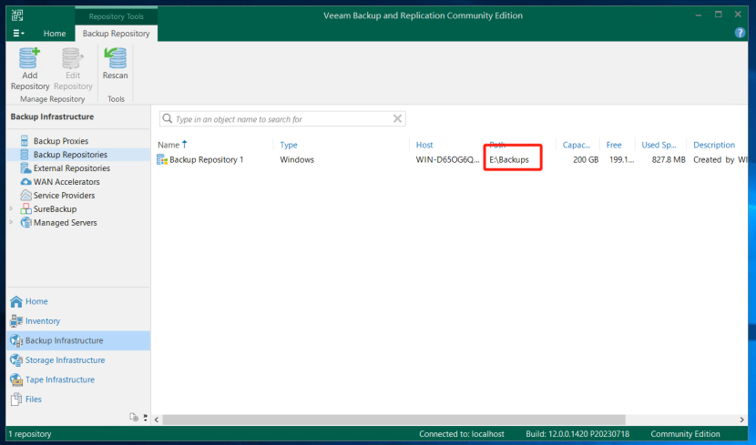Click the horizontal scrollbar right arrow
Image resolution: width=756 pixels, height=445 pixels.
[741, 420]
